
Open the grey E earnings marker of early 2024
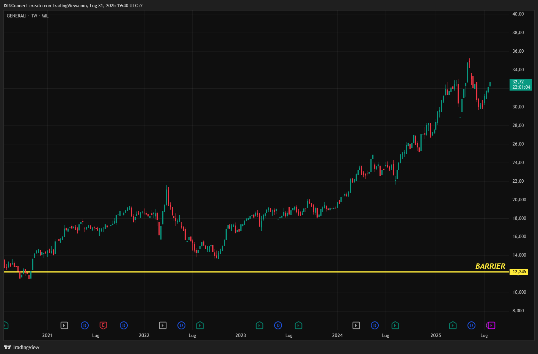pos(356,325)
